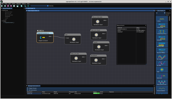The width and height of the screenshot is (172, 99).
Task: Select deadbeef in the stream browser
Action: [x=7, y=16]
